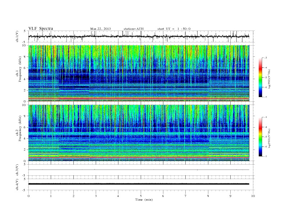Click the '10' label on the time axis
The image size is (285, 220).
[x=253, y=196]
